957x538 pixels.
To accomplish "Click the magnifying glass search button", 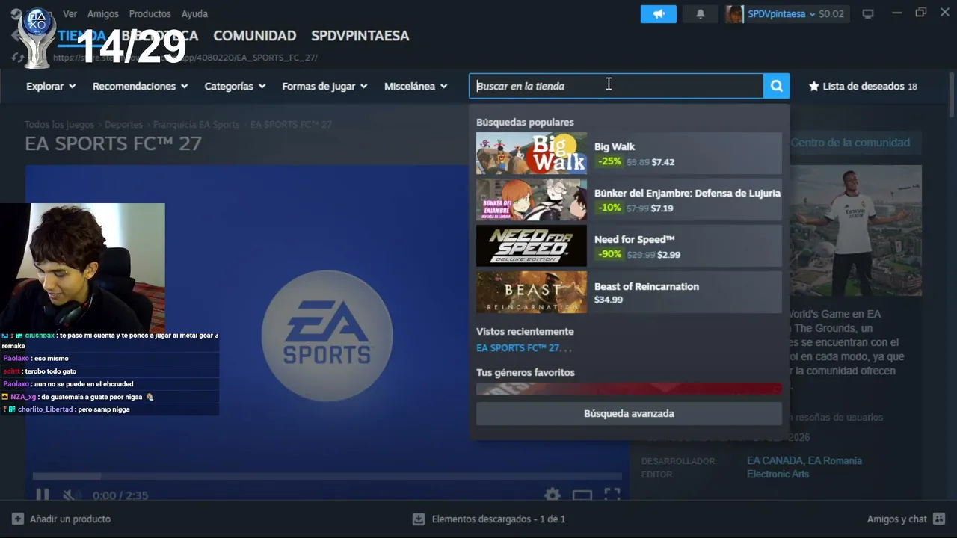I will 776,86.
